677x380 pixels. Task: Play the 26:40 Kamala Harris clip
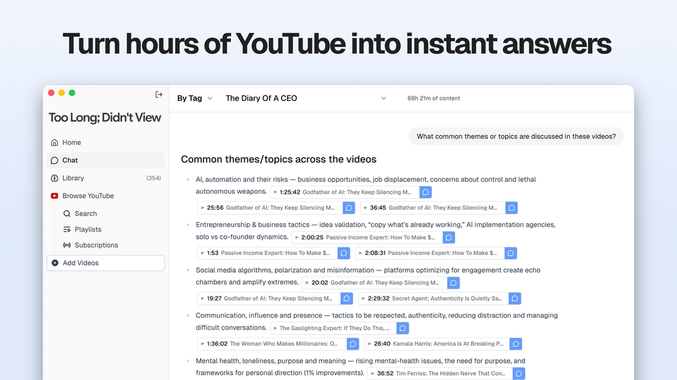[x=437, y=344]
